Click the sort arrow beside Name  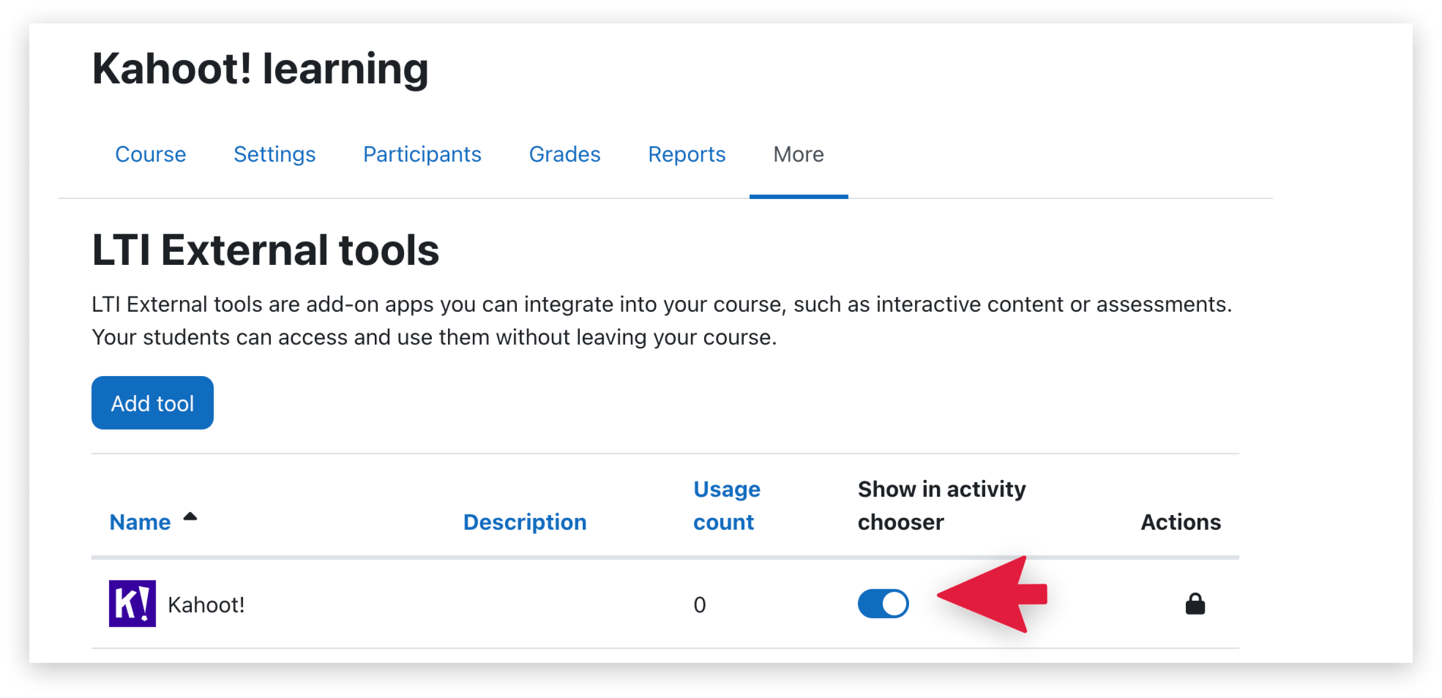[190, 516]
